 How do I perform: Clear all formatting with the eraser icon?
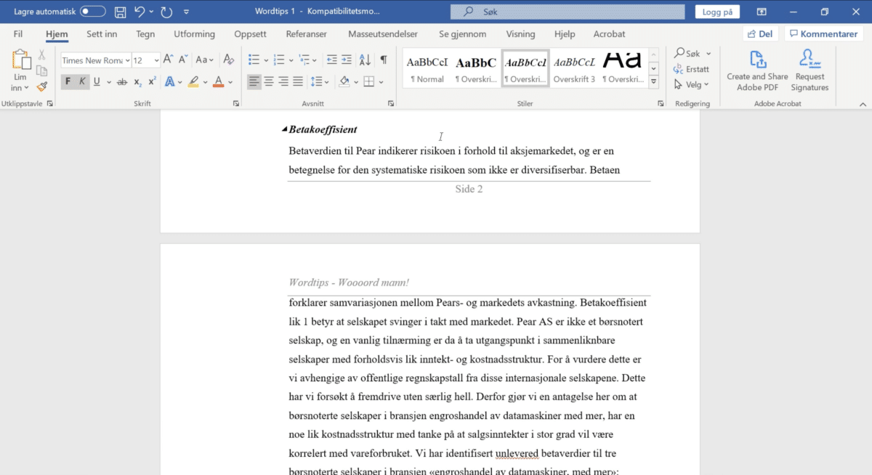[x=229, y=60]
